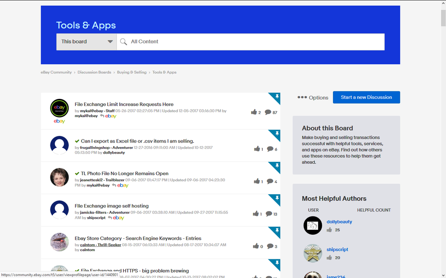The width and height of the screenshot is (446, 278).
Task: Click thumbs-up on Ebay Store Category thread
Action: (256, 246)
